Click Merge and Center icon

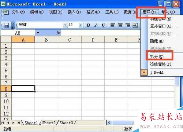(135, 25)
